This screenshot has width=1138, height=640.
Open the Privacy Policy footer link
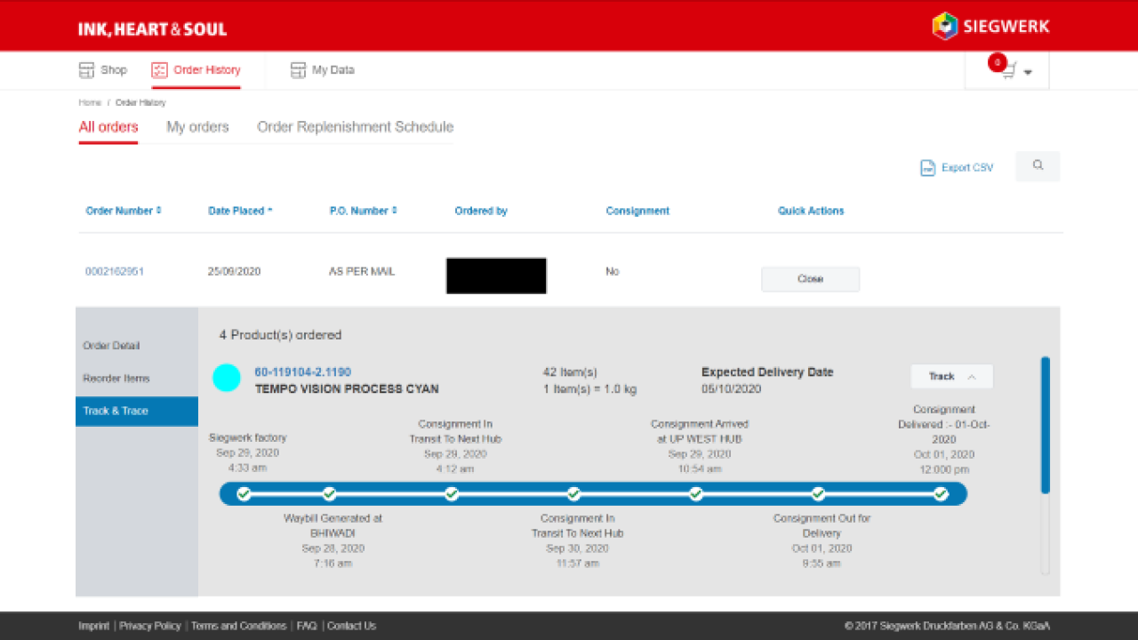150,626
